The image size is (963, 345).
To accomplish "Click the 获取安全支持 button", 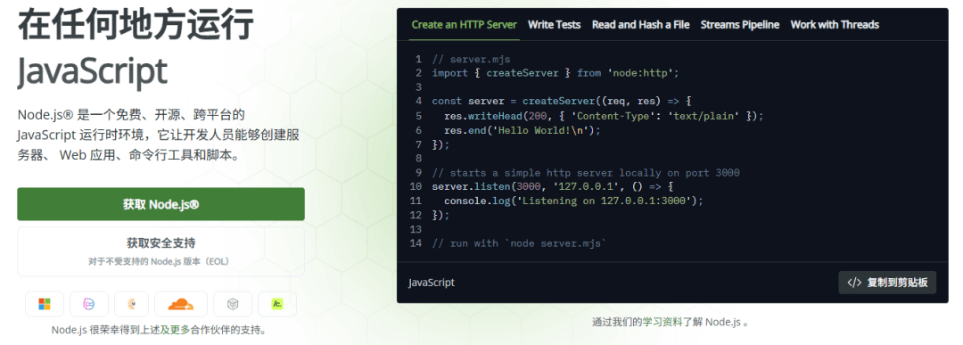I will click(x=160, y=251).
